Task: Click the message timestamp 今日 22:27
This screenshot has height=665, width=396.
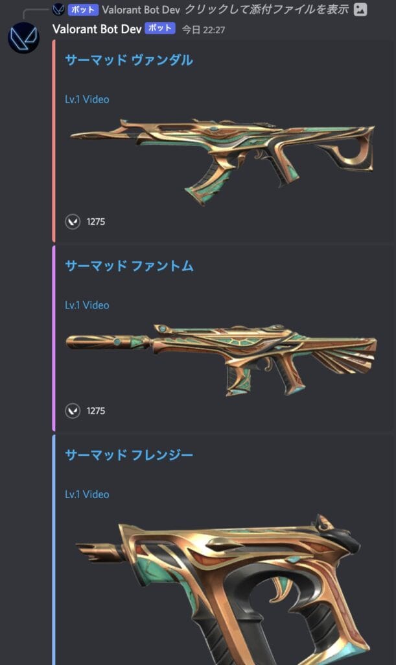Action: tap(204, 30)
